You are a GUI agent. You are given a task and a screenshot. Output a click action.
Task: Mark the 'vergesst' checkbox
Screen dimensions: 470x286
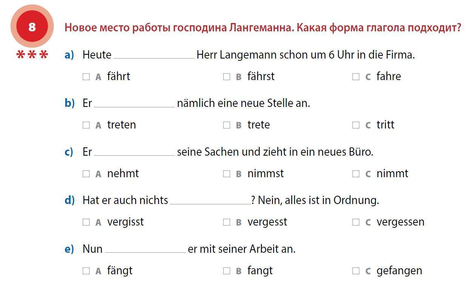(x=227, y=222)
